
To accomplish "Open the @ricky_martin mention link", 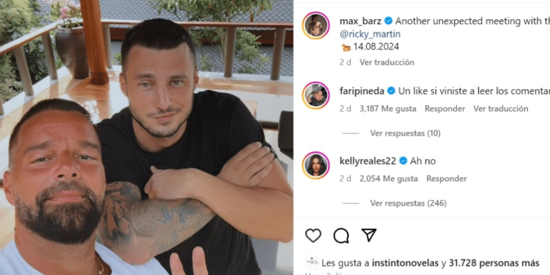I will [370, 34].
